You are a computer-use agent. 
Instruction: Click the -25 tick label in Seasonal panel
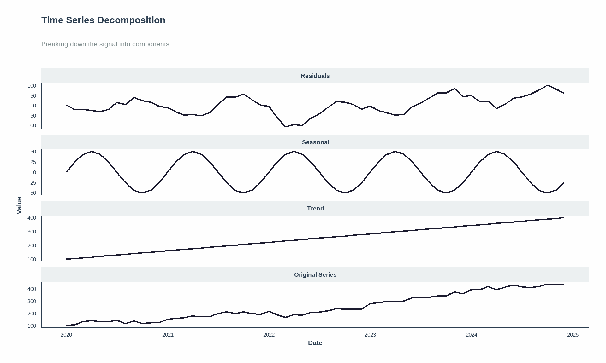point(32,183)
